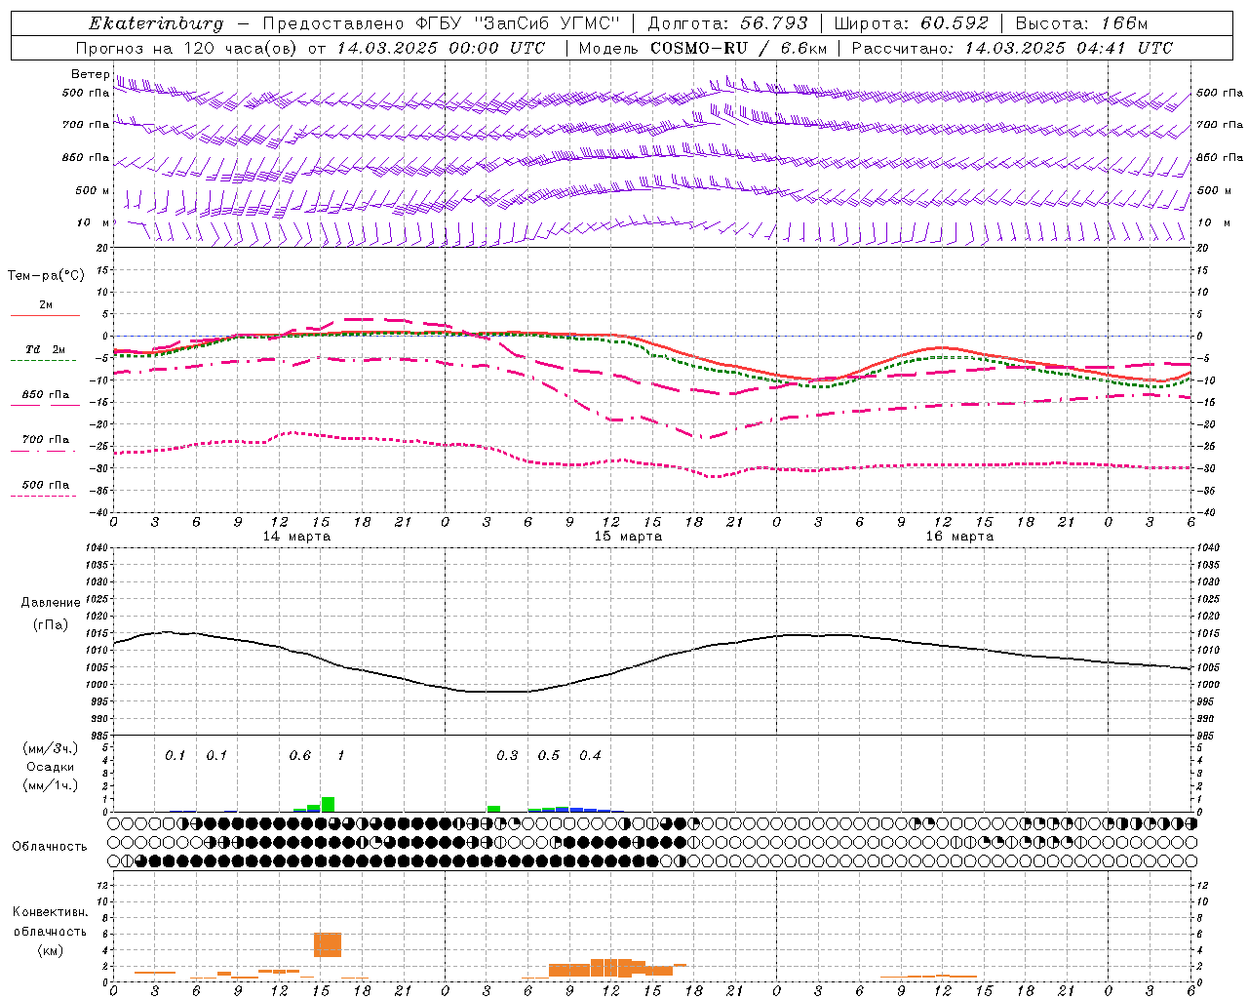Click the 'Высота: 166м' elevation text
This screenshot has width=1248, height=999.
point(1081,23)
